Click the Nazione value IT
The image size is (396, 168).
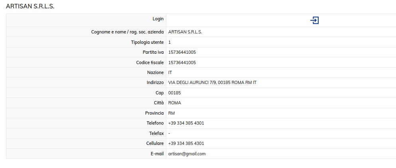[x=170, y=72]
